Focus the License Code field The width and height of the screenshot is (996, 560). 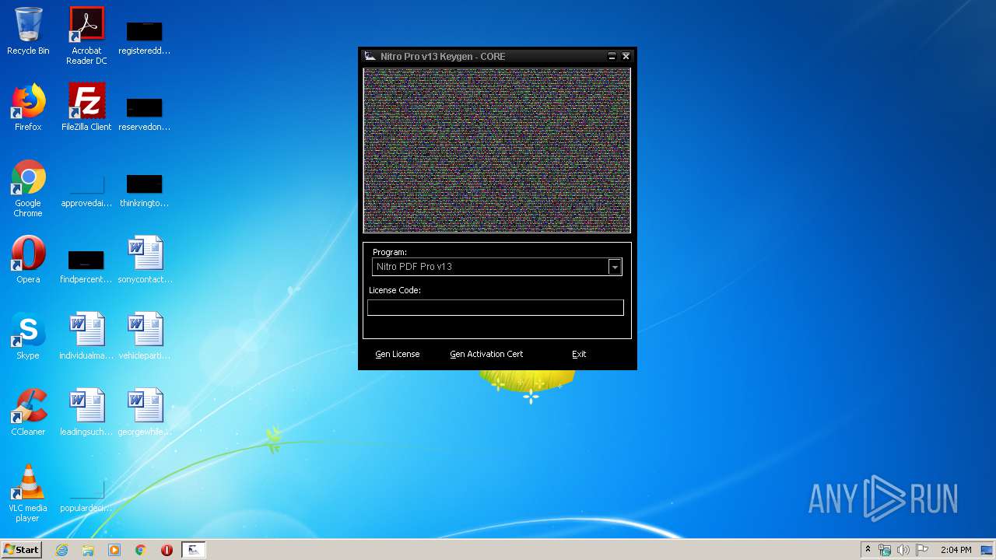pyautogui.click(x=496, y=307)
